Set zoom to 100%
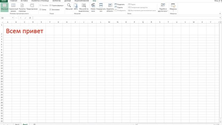222x125 pixels. click(76, 7)
